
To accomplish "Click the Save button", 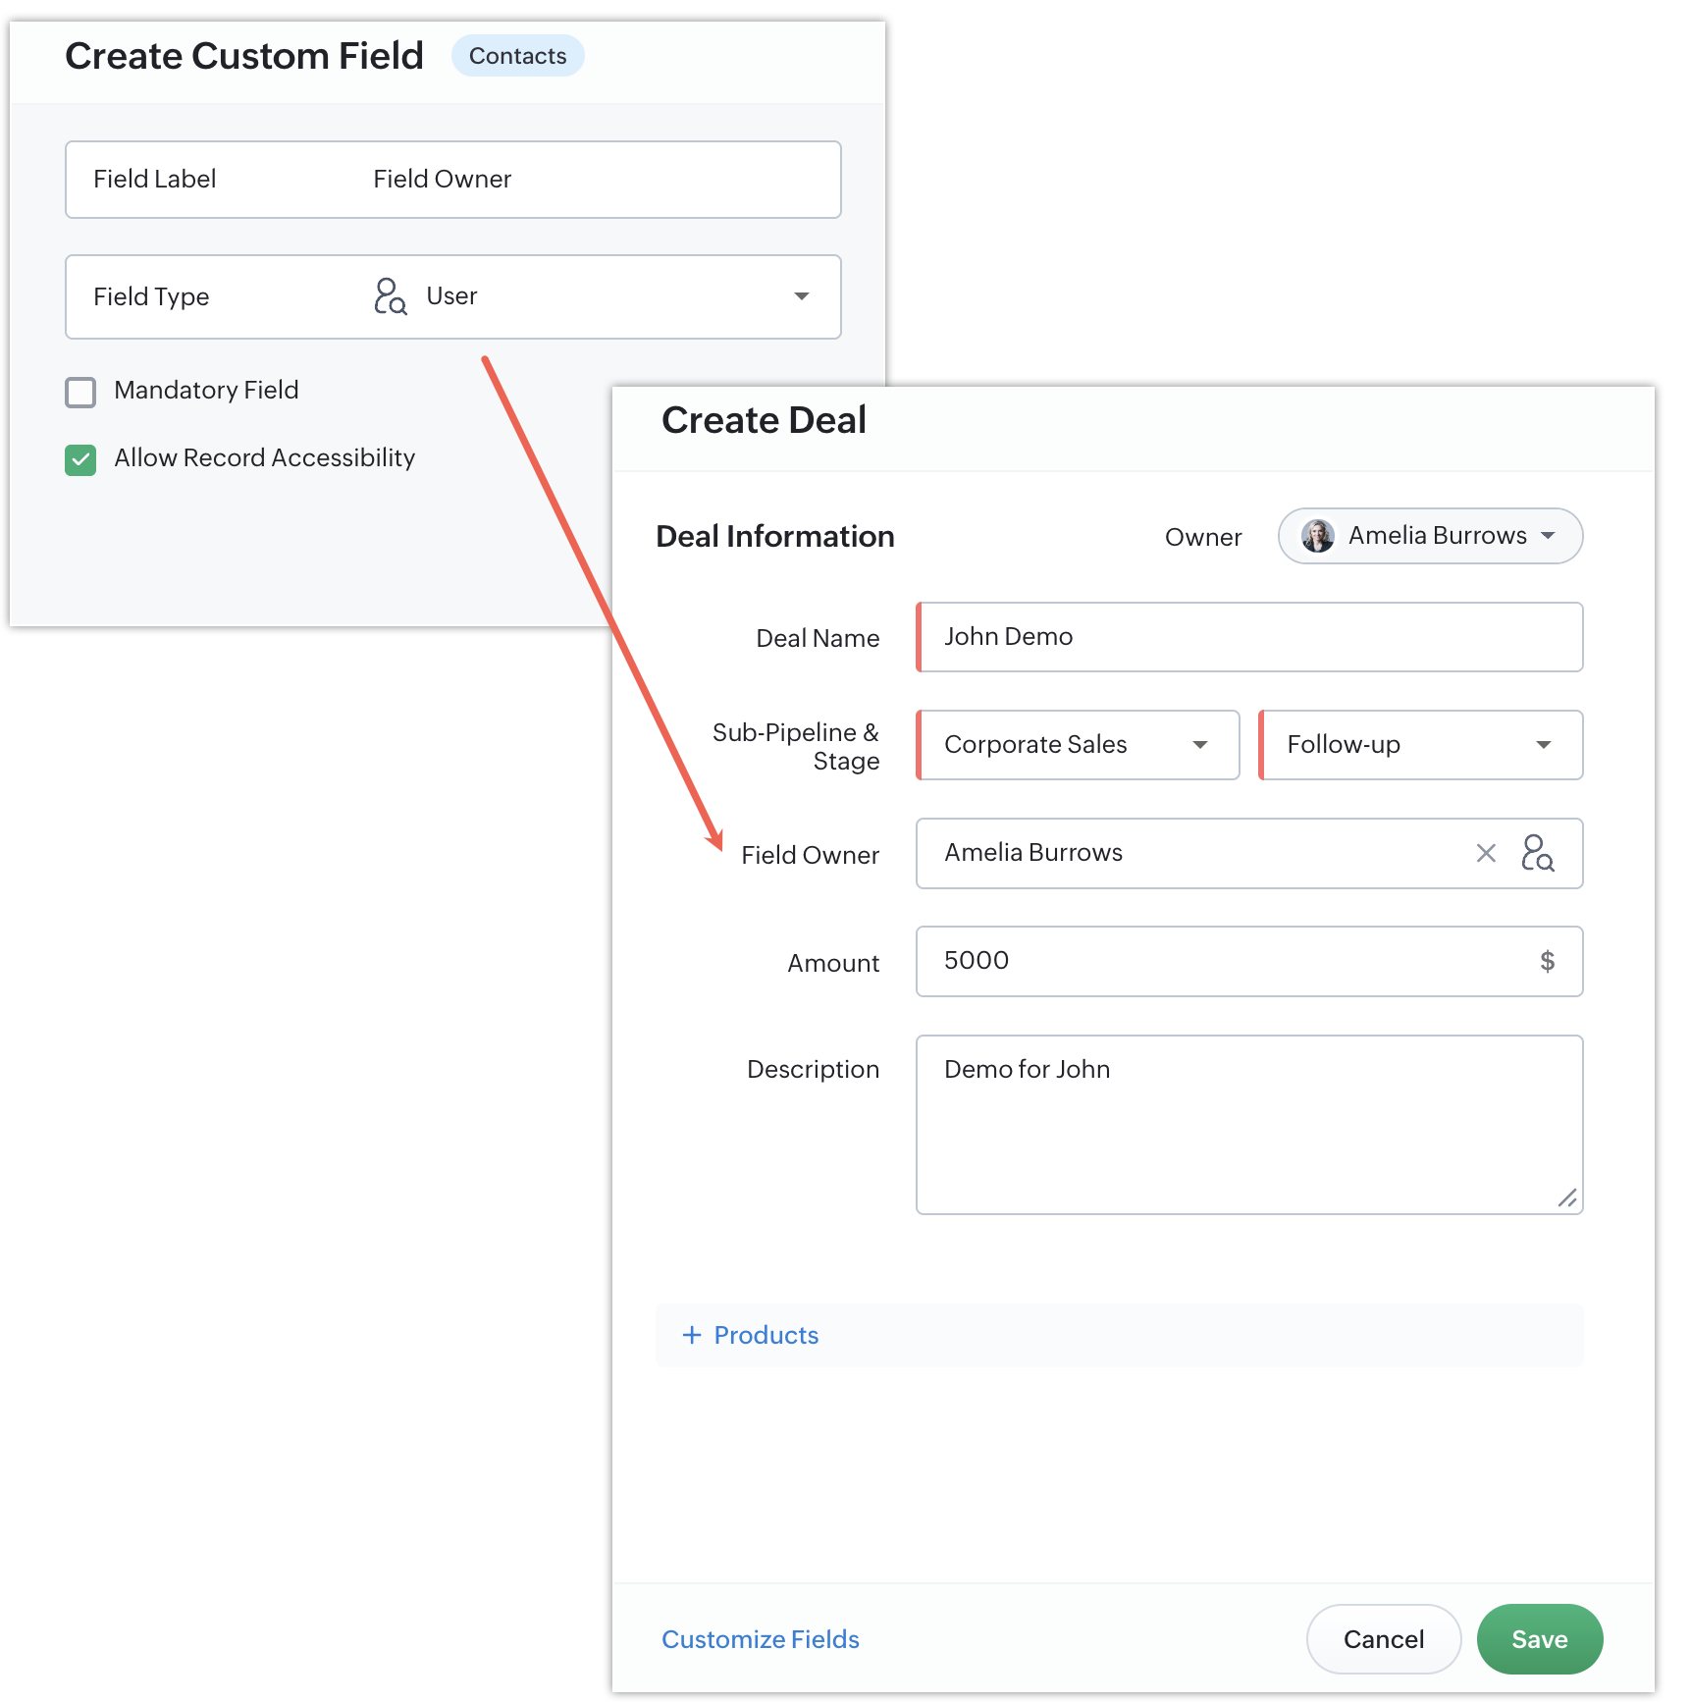I will (1539, 1639).
